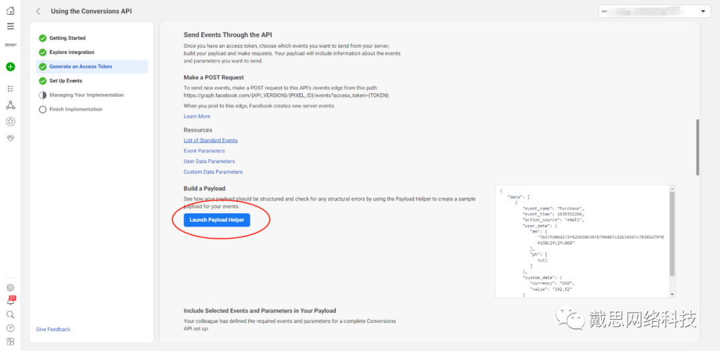The height and width of the screenshot is (351, 720).
Task: Click the "Build a Payload" heading
Action: pos(205,188)
